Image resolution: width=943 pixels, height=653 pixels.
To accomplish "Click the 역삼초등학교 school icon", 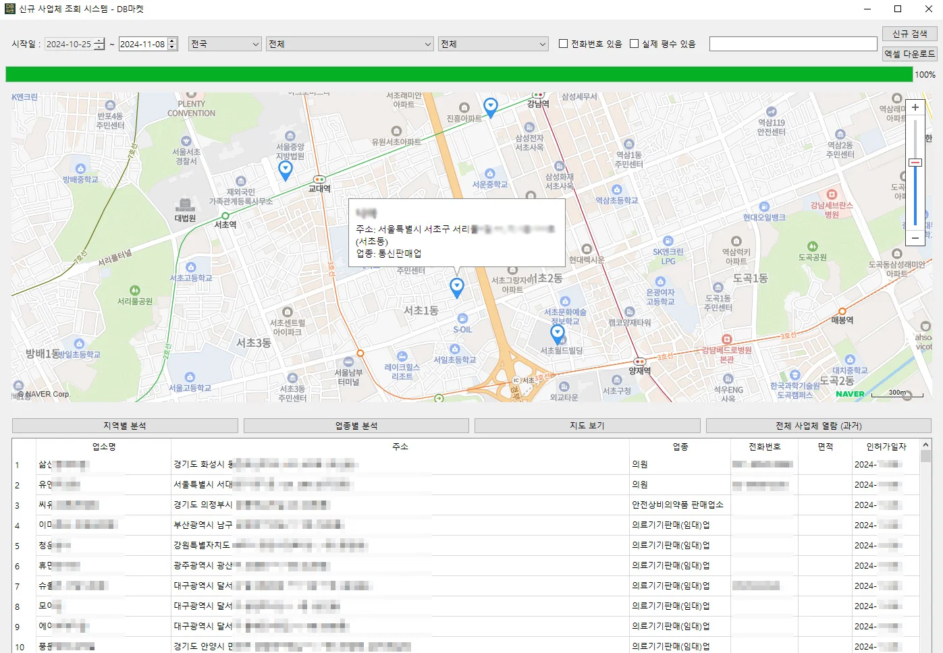I will 617,190.
